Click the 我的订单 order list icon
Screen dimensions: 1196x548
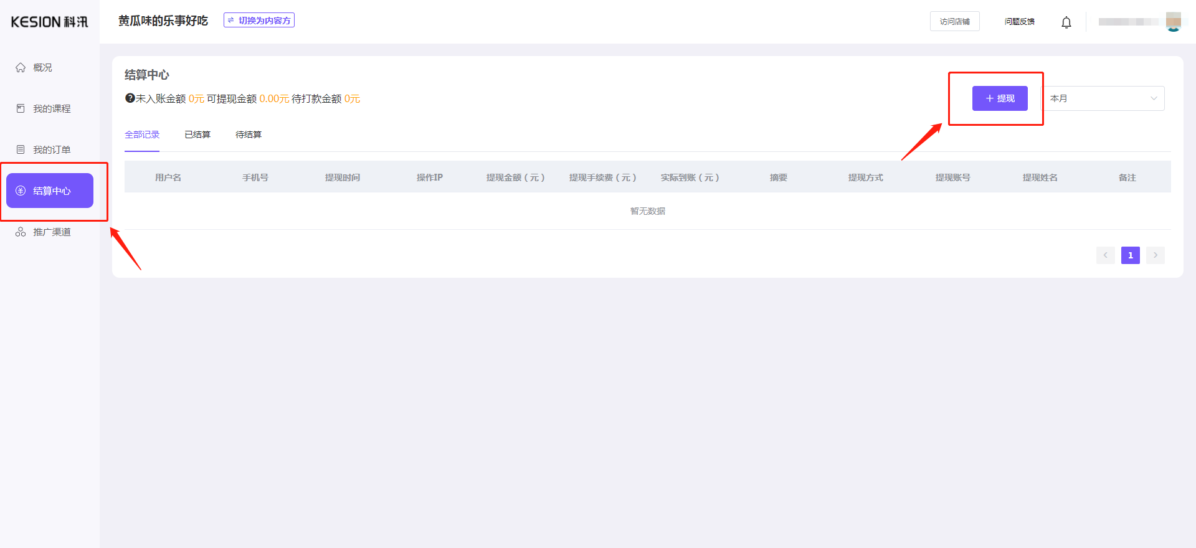coord(21,149)
